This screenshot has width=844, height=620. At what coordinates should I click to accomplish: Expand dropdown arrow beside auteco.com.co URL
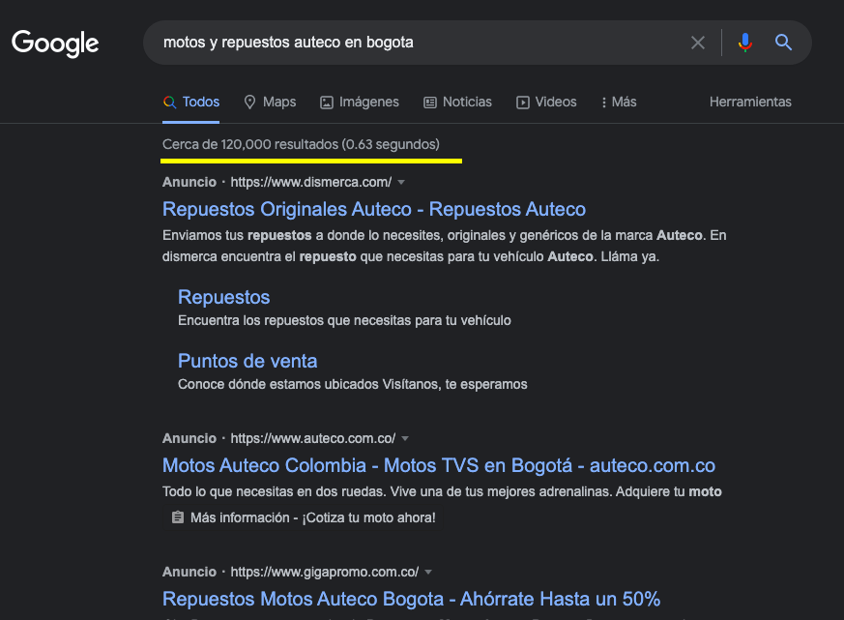[x=405, y=439]
